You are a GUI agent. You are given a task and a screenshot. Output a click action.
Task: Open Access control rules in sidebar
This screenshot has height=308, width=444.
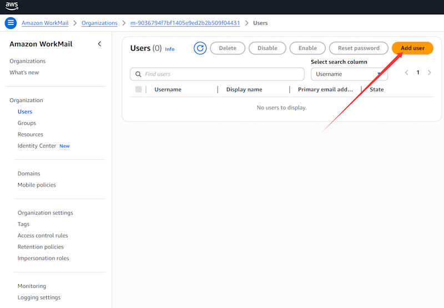43,236
